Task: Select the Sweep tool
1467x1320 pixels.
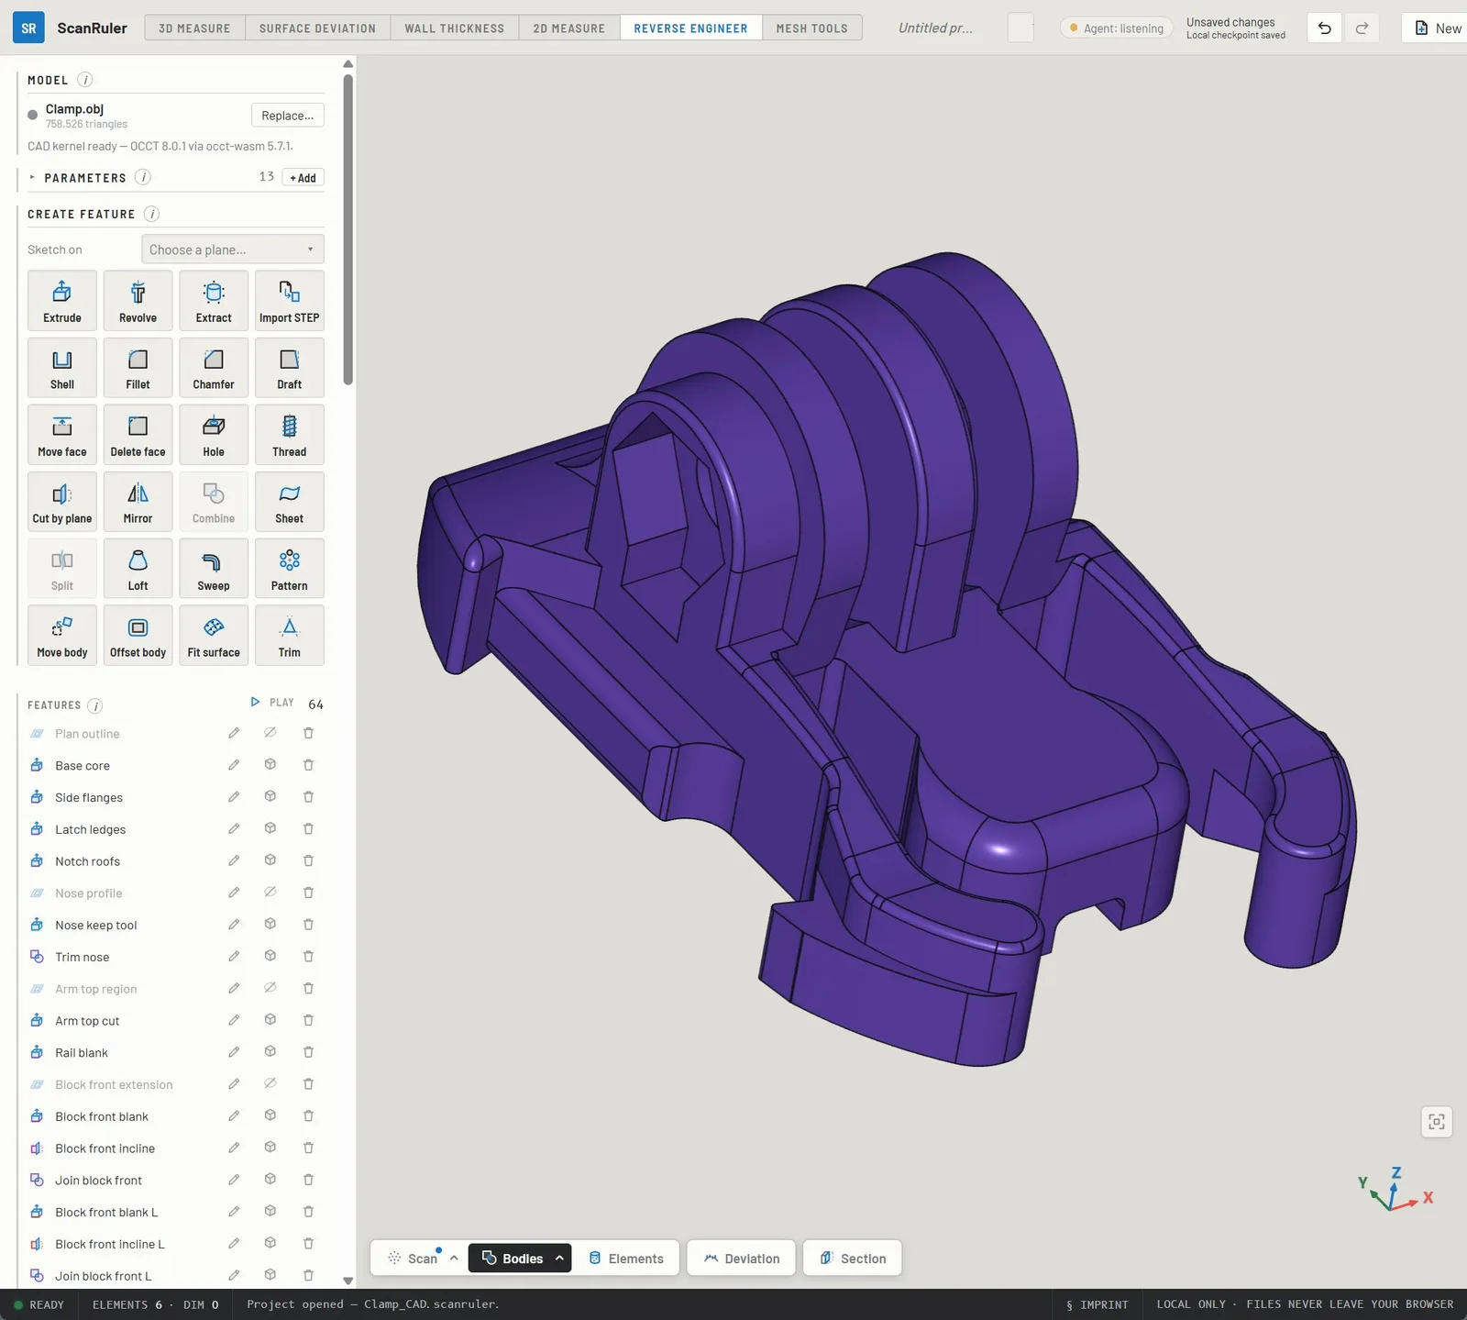Action: (x=214, y=569)
